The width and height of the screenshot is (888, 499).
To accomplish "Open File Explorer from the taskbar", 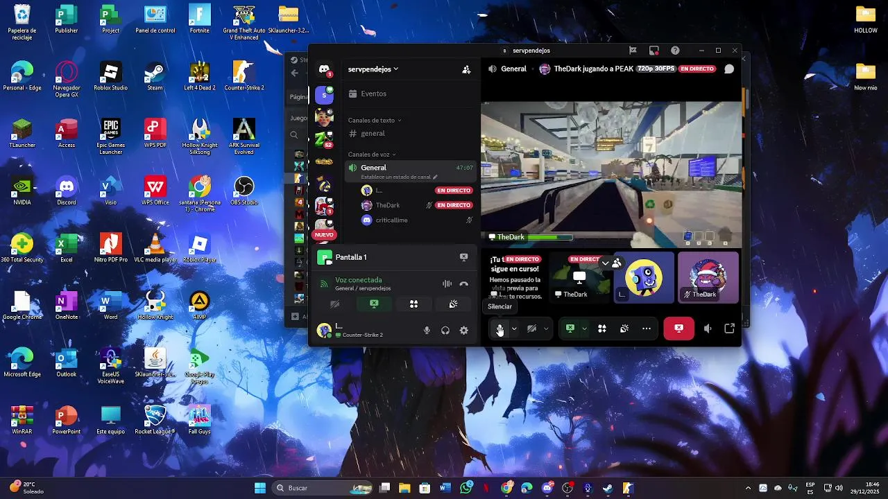I will tap(404, 488).
